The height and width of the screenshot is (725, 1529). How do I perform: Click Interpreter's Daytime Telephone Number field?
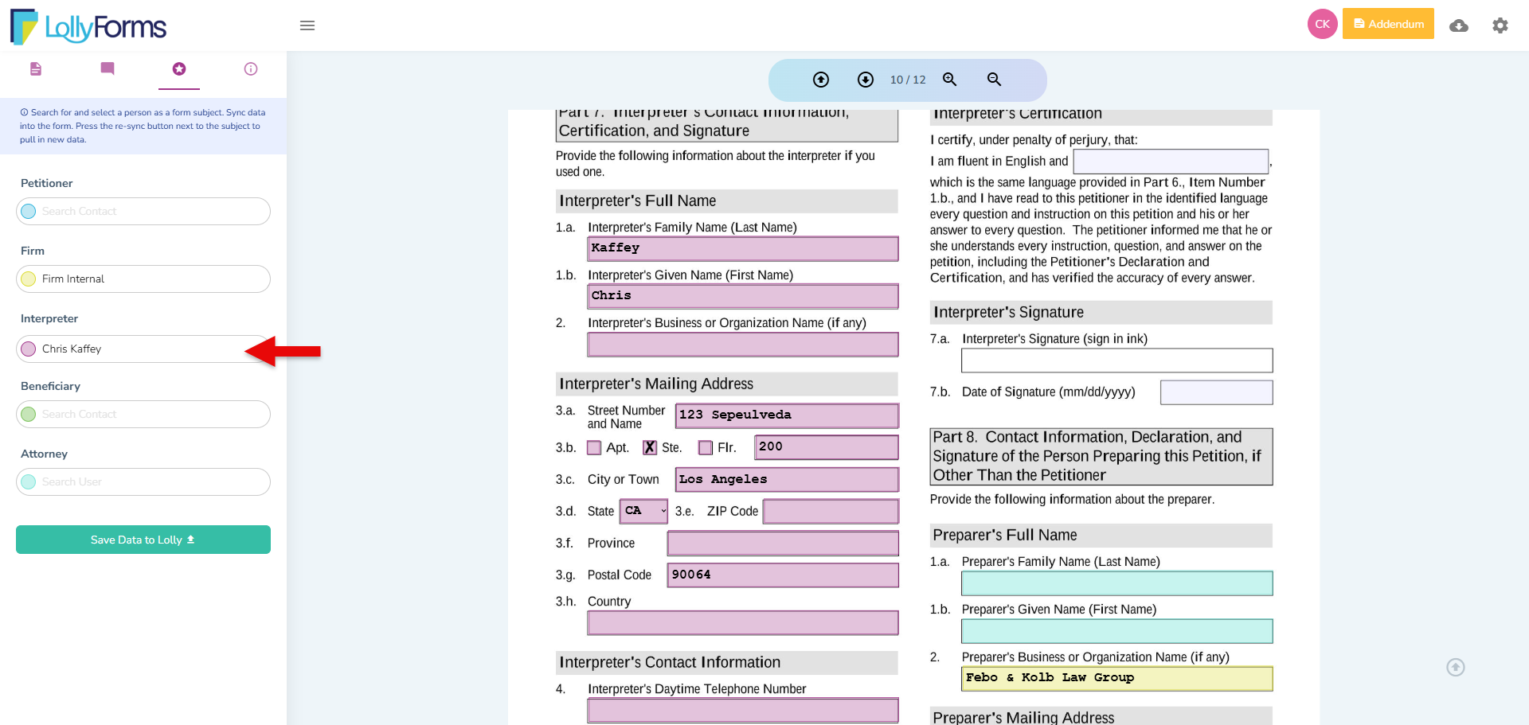pyautogui.click(x=743, y=710)
